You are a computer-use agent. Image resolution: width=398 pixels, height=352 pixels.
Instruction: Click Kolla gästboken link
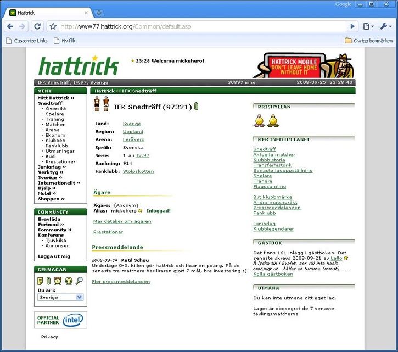pos(273,274)
